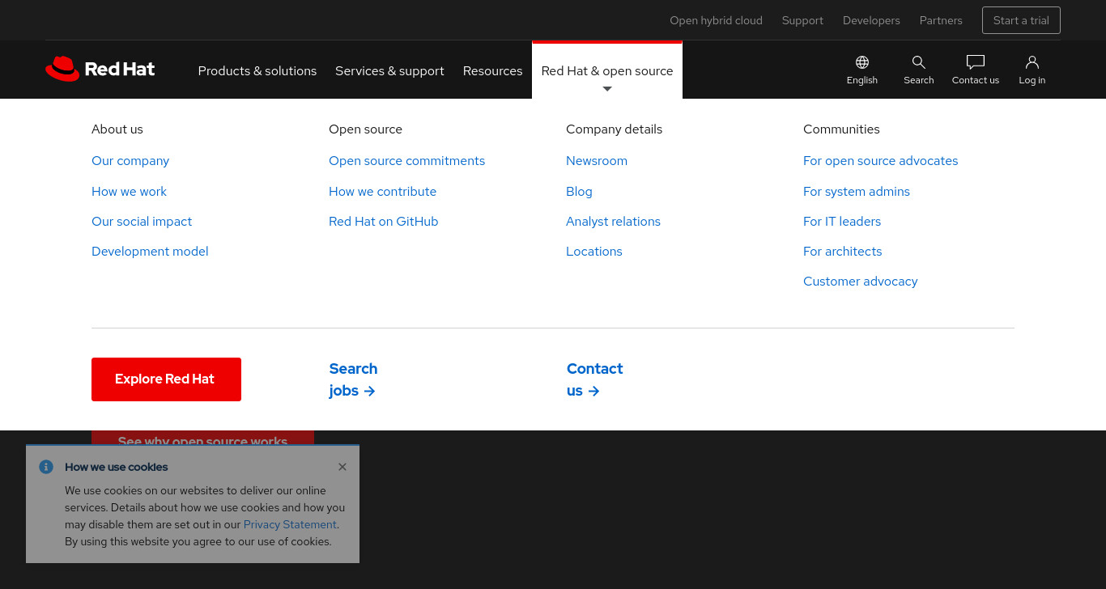Screen dimensions: 1106x589
Task: Open For IT leaders
Action: pos(842,222)
